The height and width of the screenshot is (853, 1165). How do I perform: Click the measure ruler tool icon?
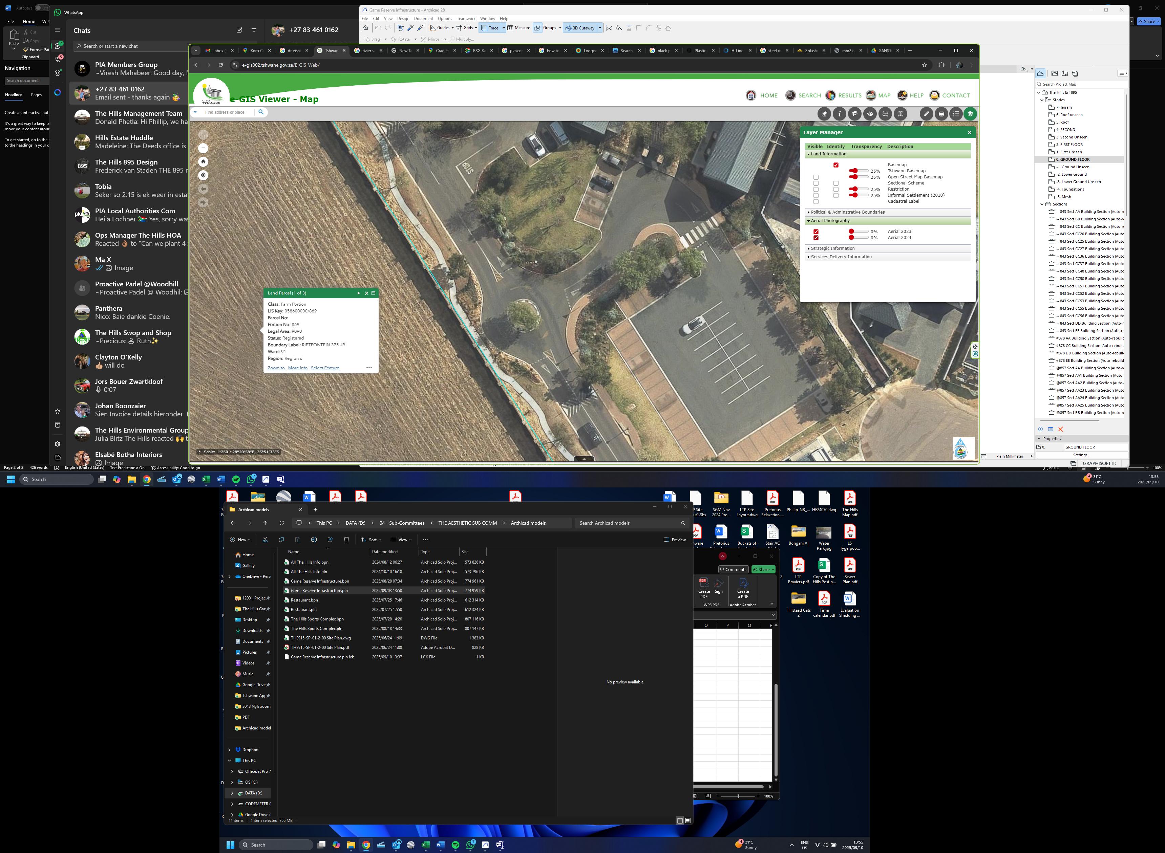926,114
